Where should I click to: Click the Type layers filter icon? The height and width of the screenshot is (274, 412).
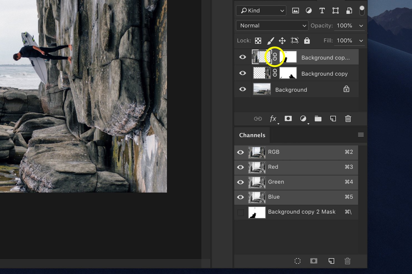point(322,11)
